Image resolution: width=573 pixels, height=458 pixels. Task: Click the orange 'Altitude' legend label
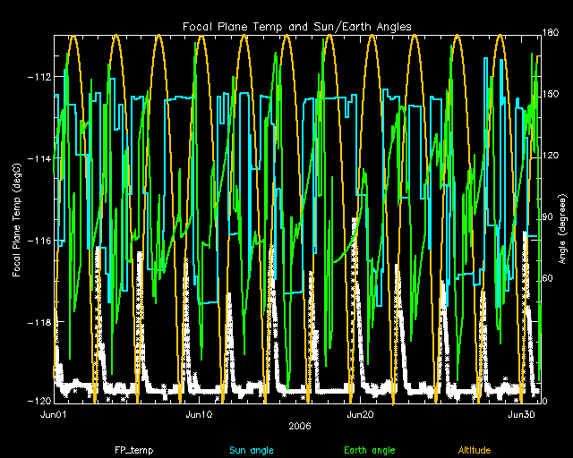tap(475, 449)
